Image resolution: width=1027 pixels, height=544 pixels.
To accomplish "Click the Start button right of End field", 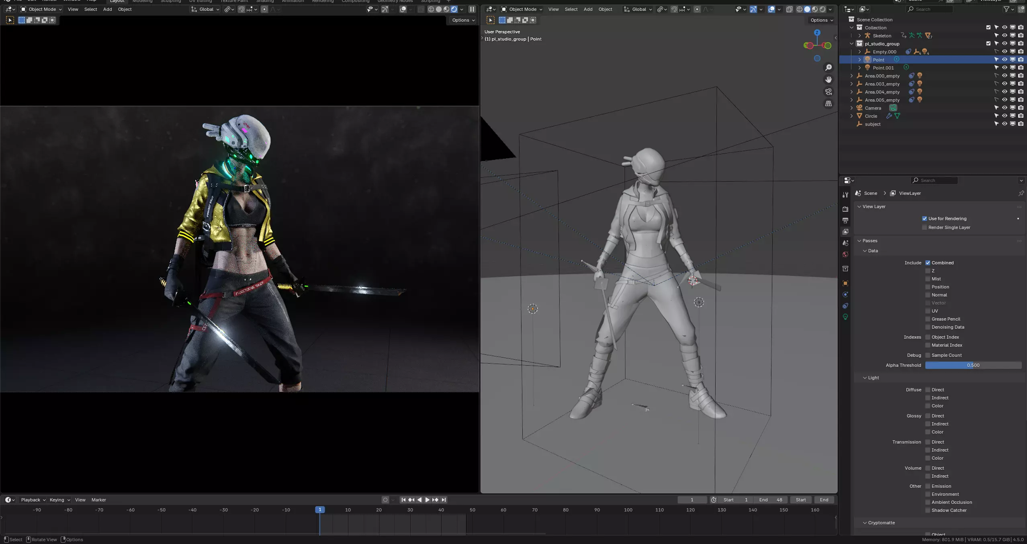I will tap(801, 500).
